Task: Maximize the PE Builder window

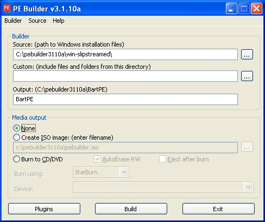Action: pos(244,9)
